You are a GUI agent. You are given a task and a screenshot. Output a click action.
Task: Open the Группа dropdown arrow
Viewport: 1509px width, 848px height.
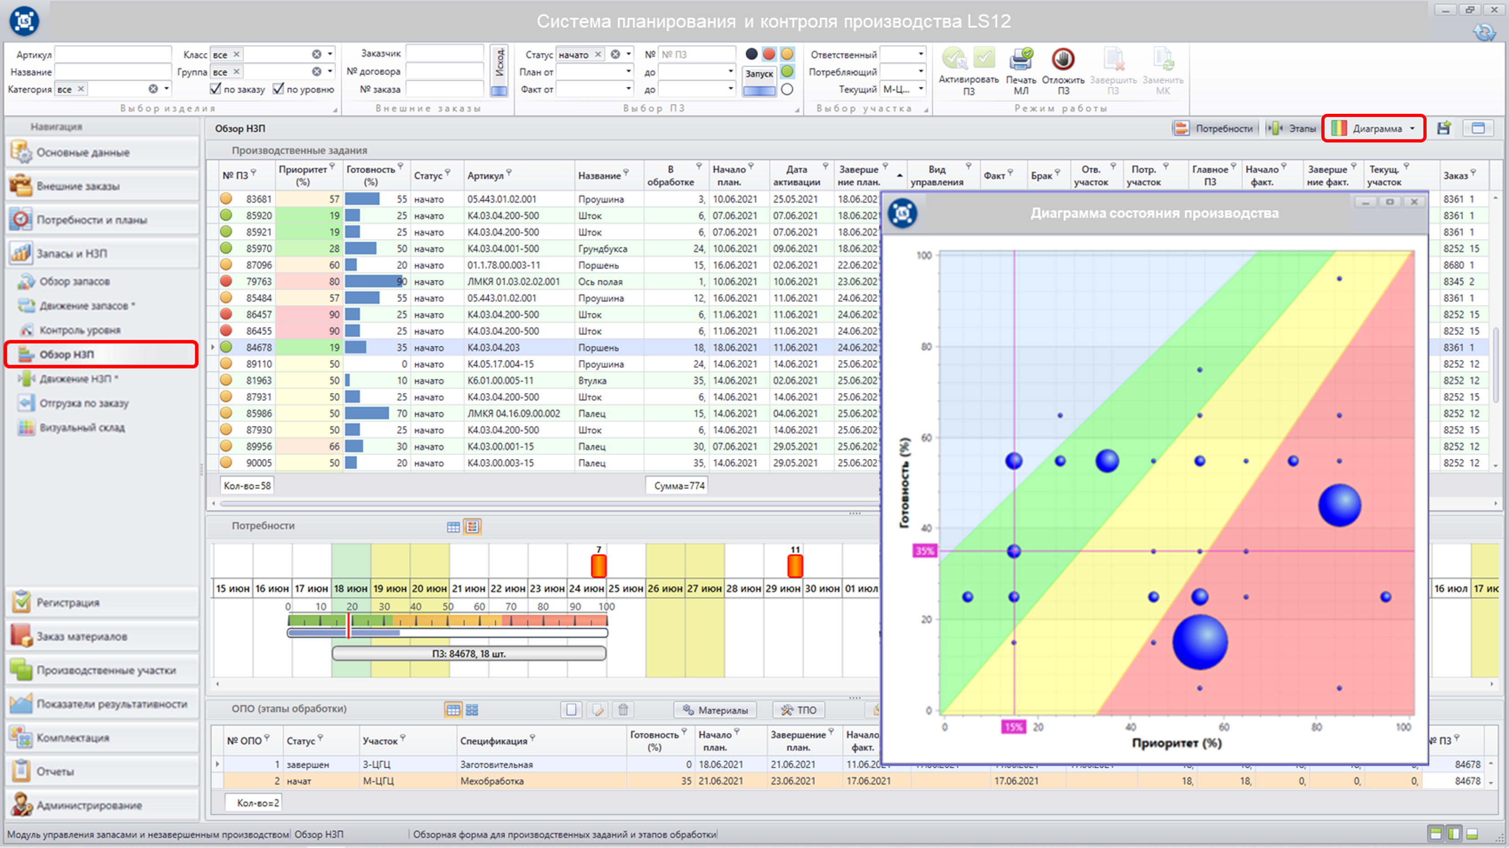click(330, 71)
